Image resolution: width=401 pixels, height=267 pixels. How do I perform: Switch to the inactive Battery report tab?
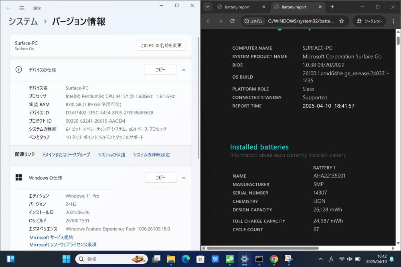pyautogui.click(x=240, y=7)
